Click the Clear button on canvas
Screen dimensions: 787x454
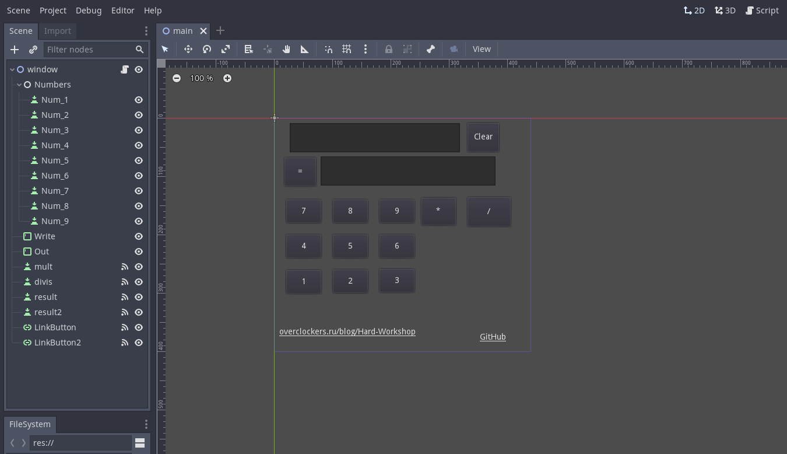tap(483, 137)
